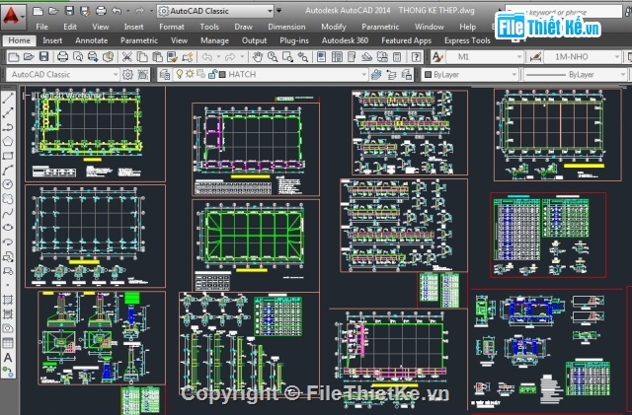Select the Spline tool
The width and height of the screenshot is (632, 415).
(x=8, y=213)
